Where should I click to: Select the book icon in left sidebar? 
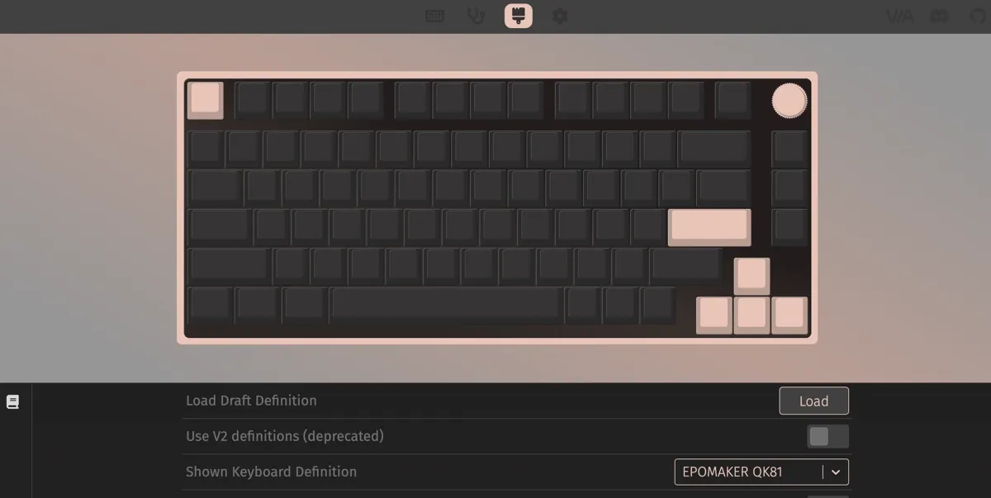[12, 402]
